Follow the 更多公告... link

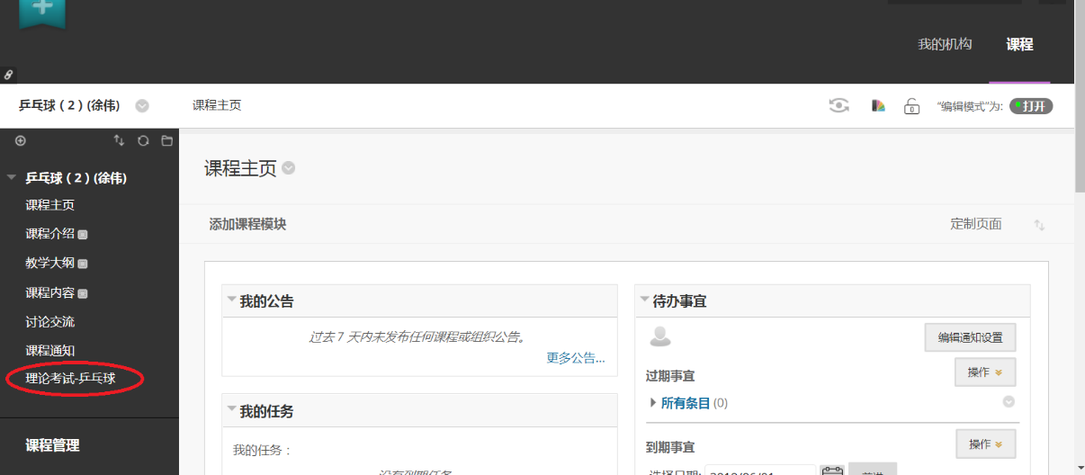pyautogui.click(x=575, y=358)
